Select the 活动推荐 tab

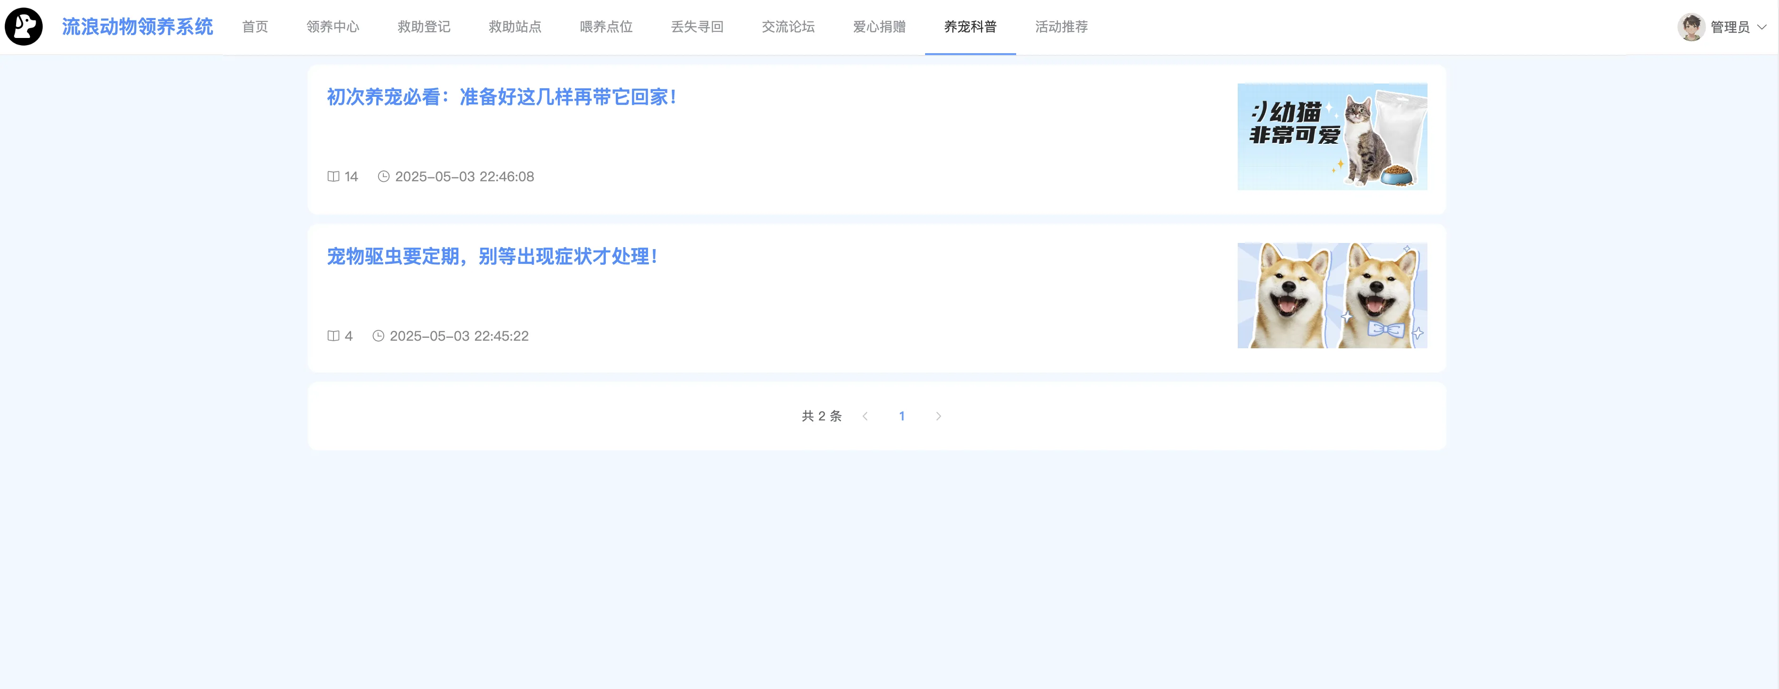click(x=1061, y=27)
